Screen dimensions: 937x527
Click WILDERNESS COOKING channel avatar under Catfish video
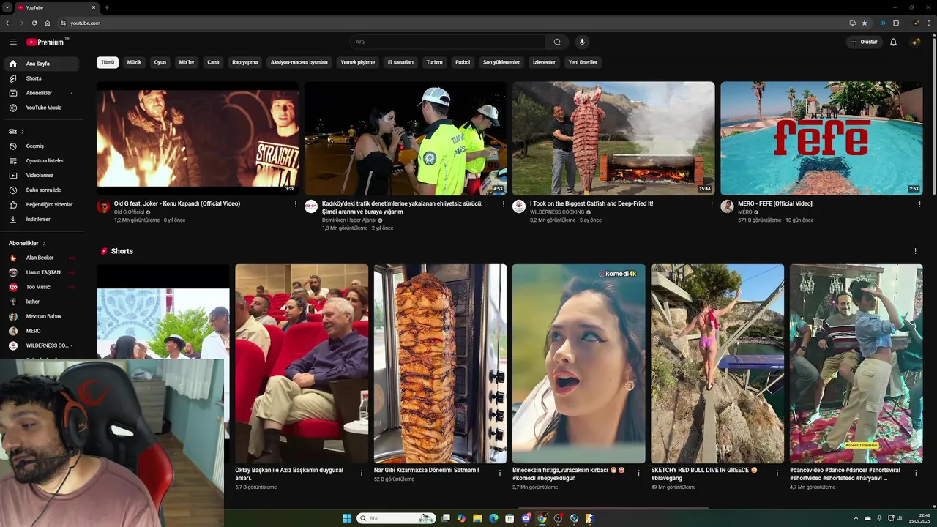[x=519, y=206]
